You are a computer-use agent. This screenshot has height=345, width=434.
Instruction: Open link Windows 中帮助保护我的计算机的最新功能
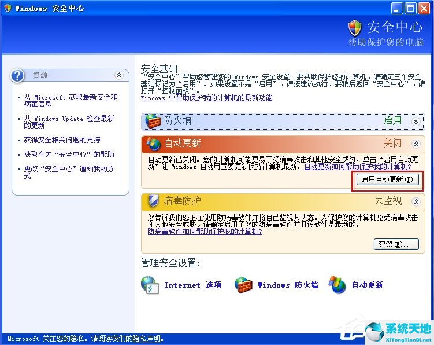207,98
